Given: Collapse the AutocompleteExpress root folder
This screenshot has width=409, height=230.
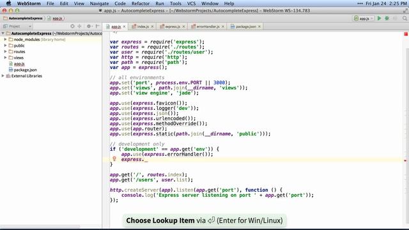Looking at the screenshot, I should (3, 33).
